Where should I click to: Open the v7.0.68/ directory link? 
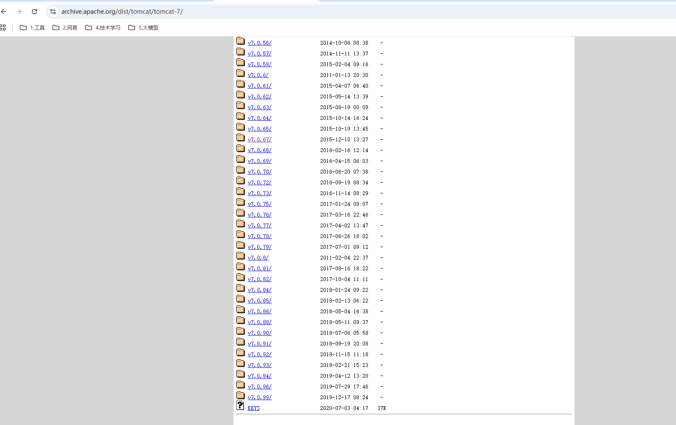259,150
